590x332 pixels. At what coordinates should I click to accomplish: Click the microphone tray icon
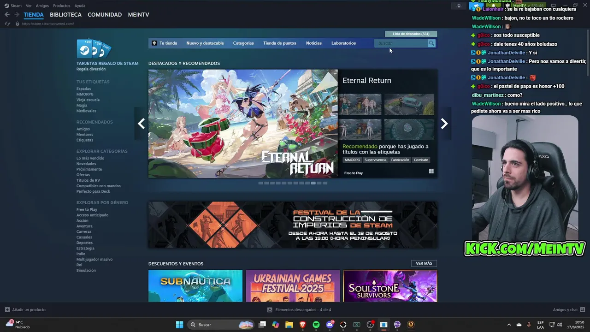coord(529,325)
